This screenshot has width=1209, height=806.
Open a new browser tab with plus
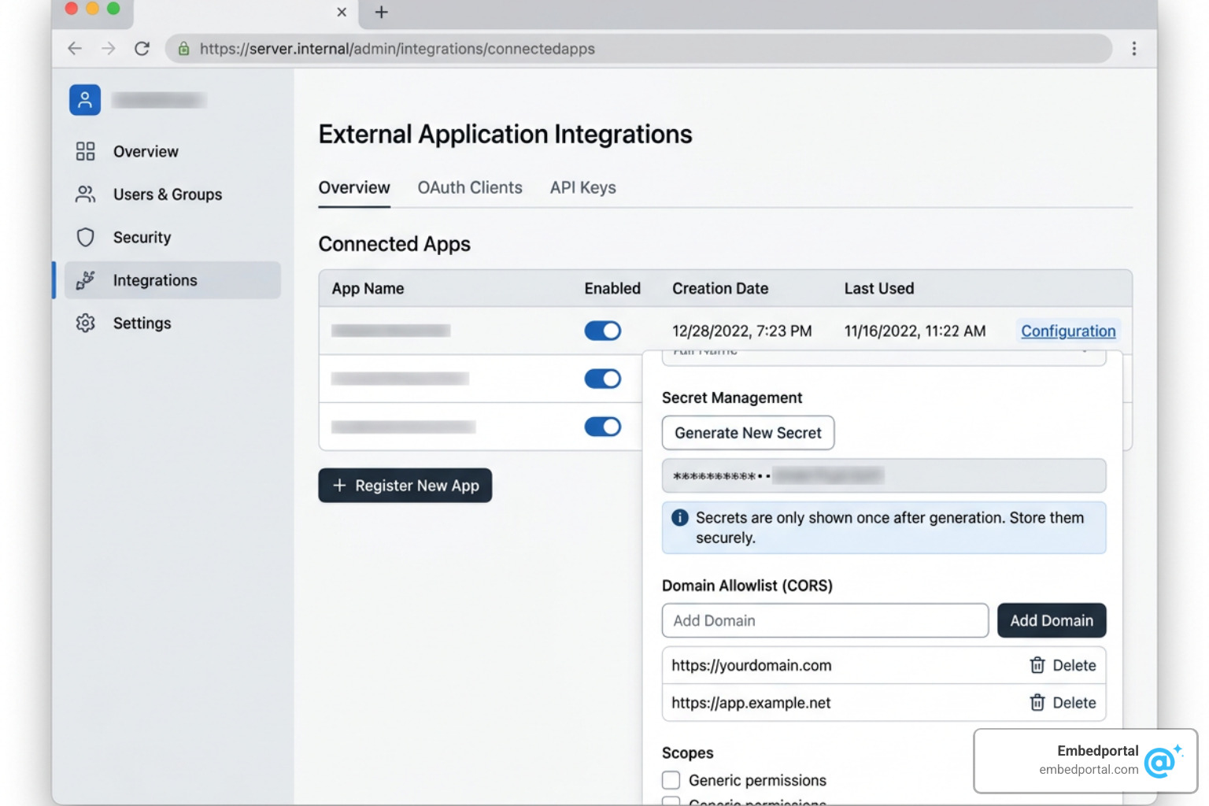(x=382, y=12)
